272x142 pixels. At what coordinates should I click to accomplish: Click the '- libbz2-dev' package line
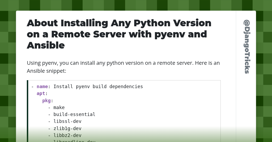coord(65,135)
